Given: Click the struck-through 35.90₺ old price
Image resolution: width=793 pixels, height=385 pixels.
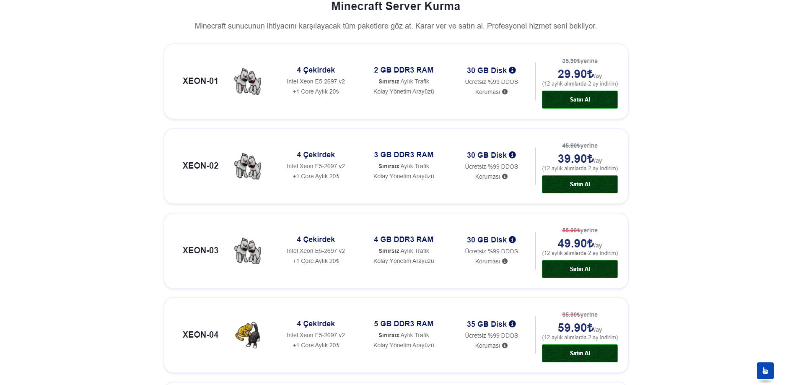Looking at the screenshot, I should tap(571, 61).
